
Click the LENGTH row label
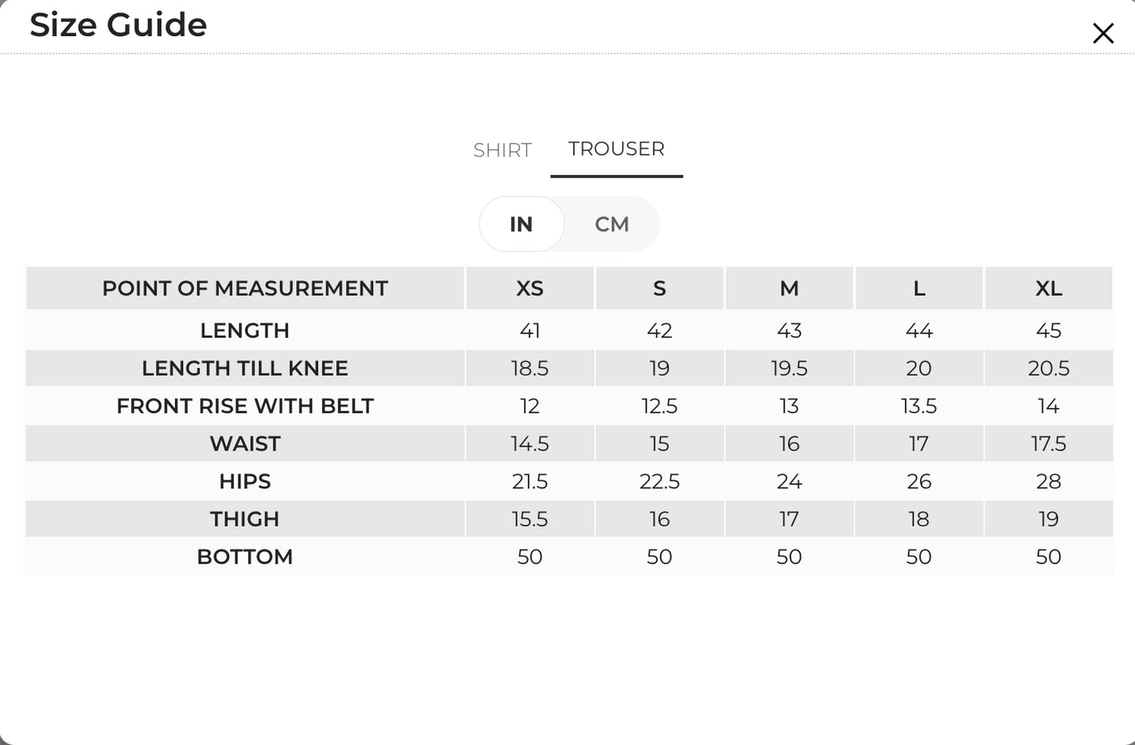pyautogui.click(x=245, y=331)
